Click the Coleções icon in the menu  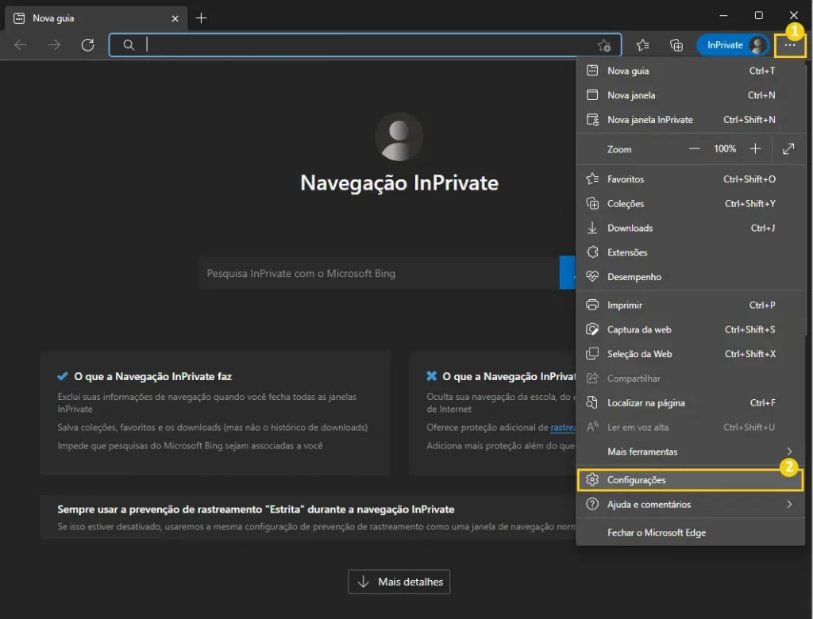click(592, 203)
